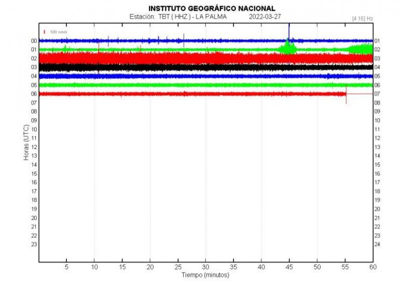
Task: Click the red drop spike at minute 55
Action: (x=346, y=98)
